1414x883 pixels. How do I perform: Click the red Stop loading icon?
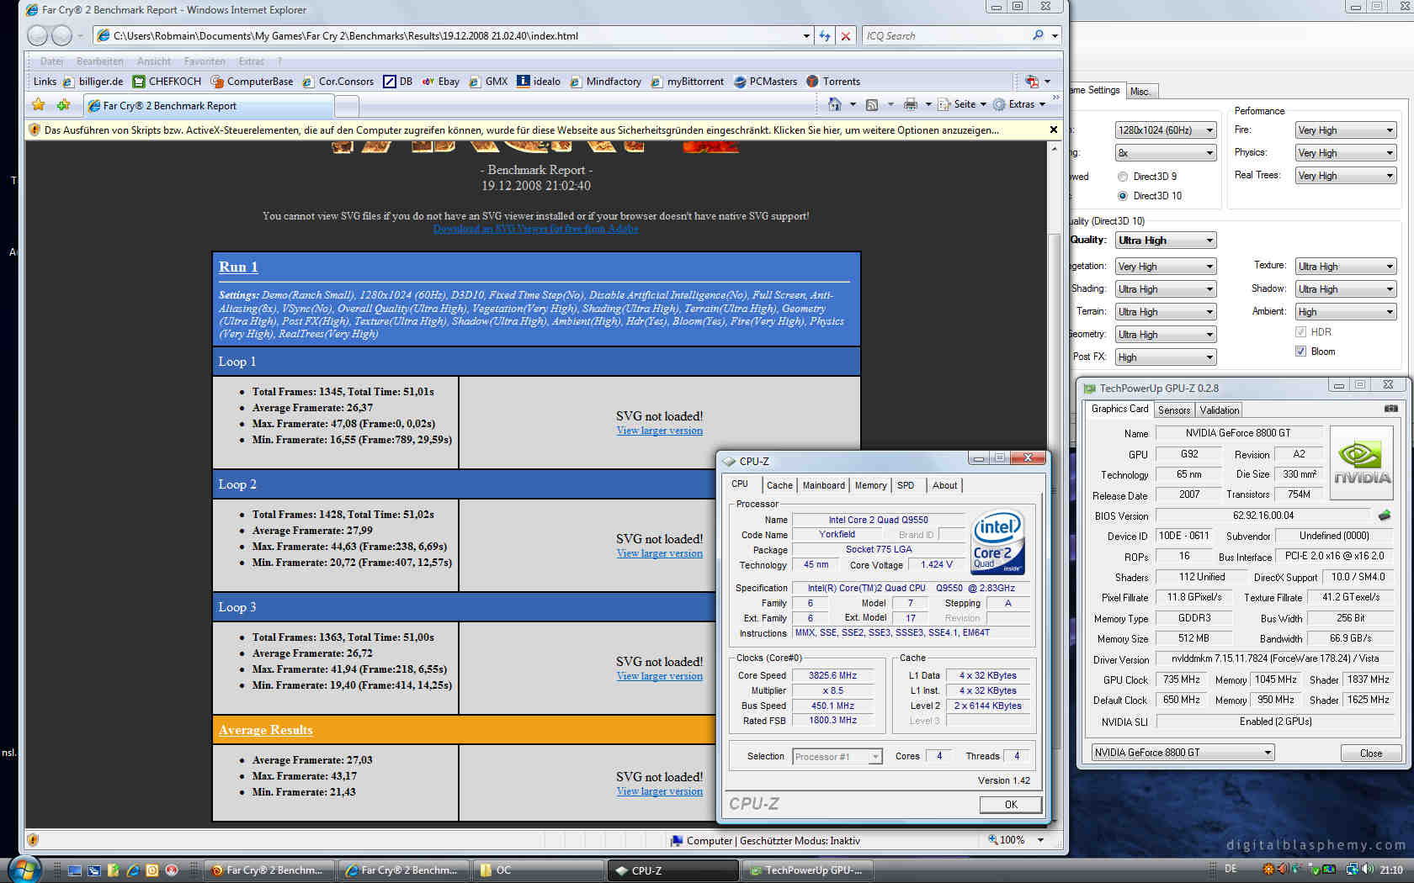click(846, 35)
